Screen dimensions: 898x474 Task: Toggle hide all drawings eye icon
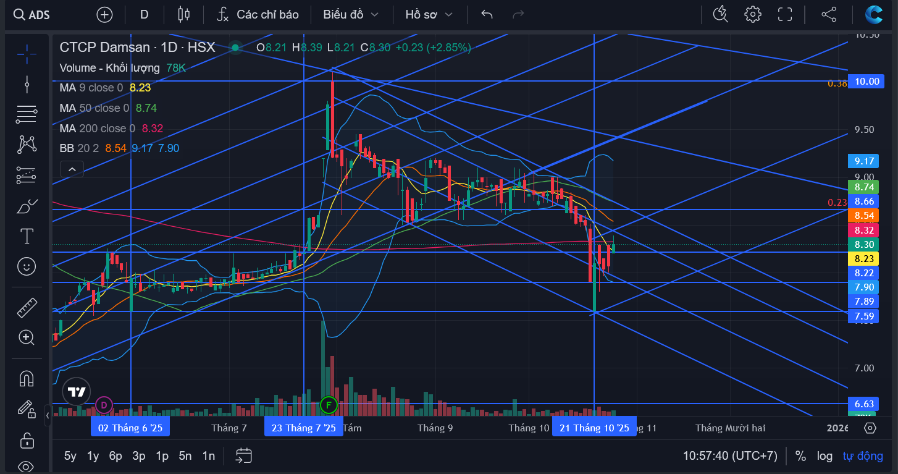pos(27,465)
